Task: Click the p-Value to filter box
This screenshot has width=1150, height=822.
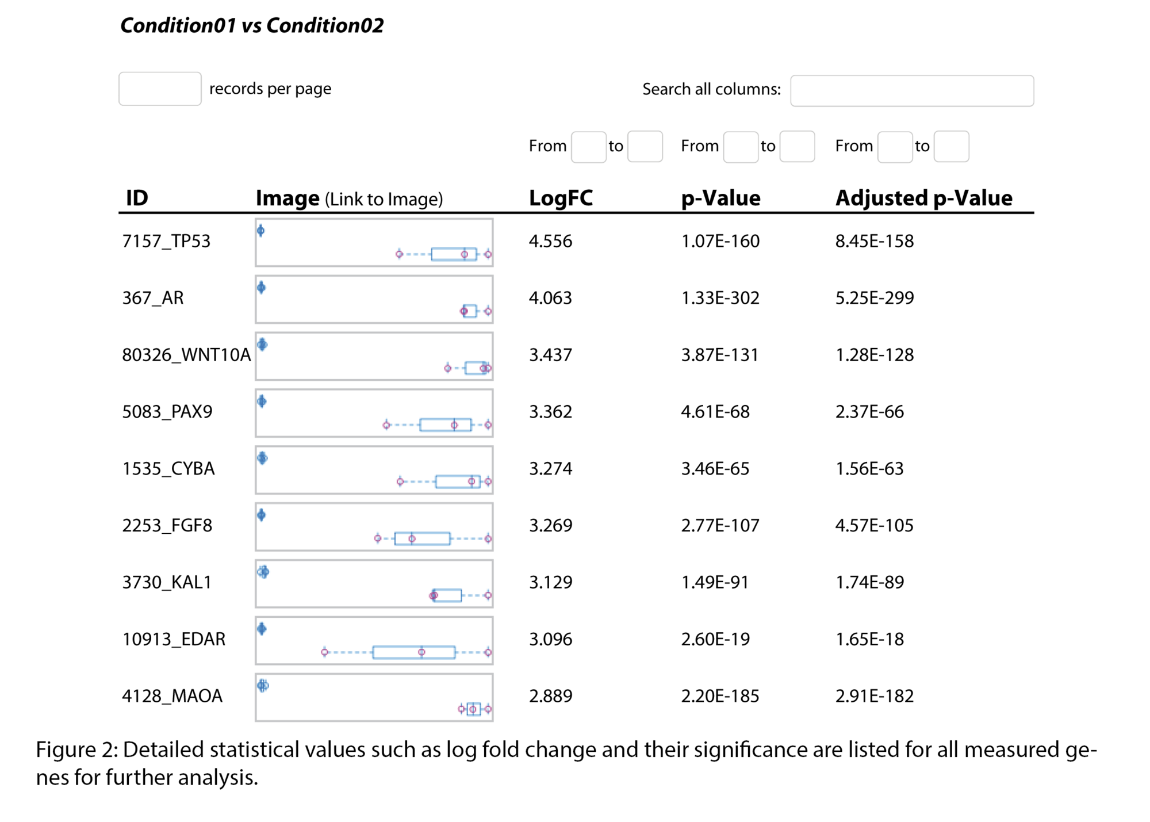Action: coord(796,147)
